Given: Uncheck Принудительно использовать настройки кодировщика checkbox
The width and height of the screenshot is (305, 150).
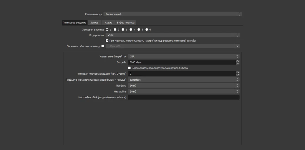Looking at the screenshot, I should pos(107,41).
